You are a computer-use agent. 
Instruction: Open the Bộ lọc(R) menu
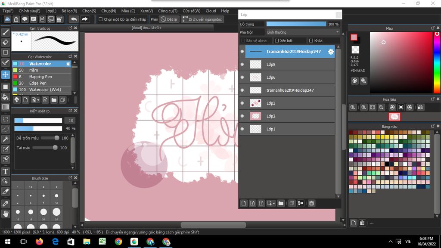69,11
